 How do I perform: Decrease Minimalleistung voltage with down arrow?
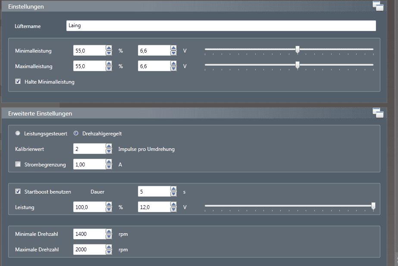173,53
